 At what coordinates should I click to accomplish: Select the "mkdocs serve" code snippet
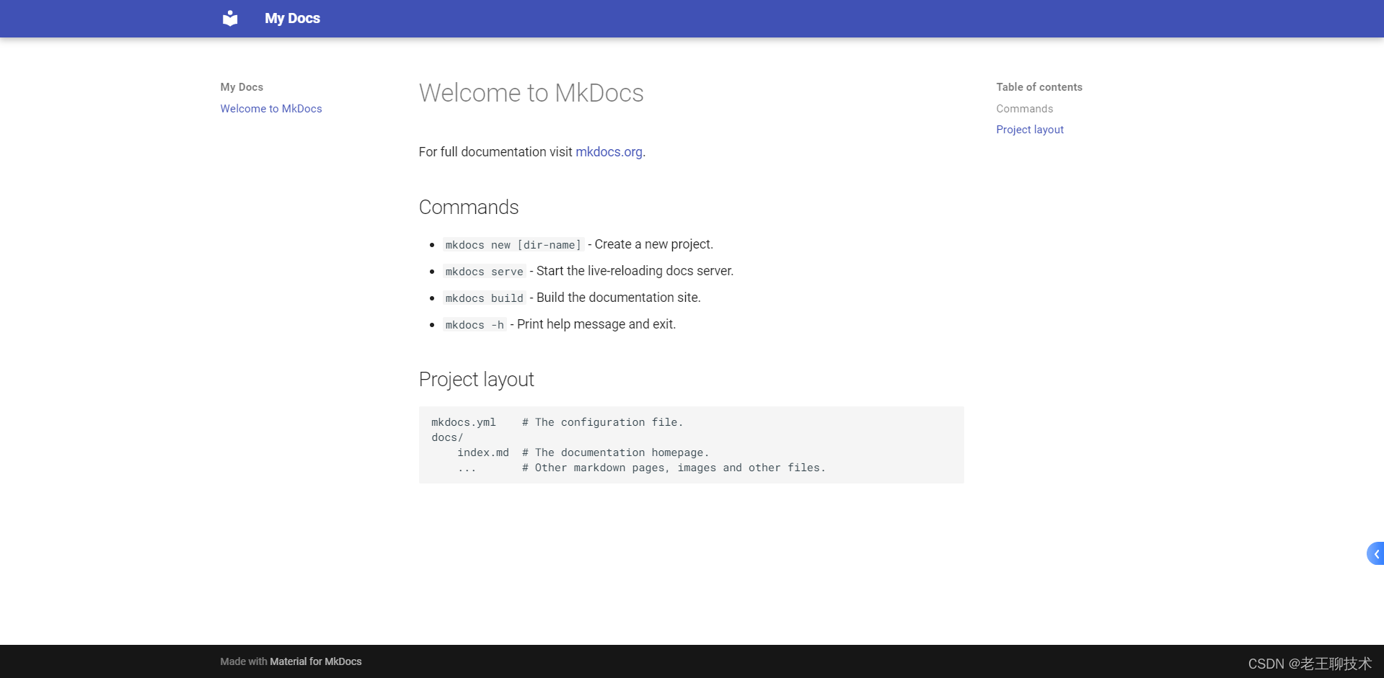pyautogui.click(x=484, y=272)
